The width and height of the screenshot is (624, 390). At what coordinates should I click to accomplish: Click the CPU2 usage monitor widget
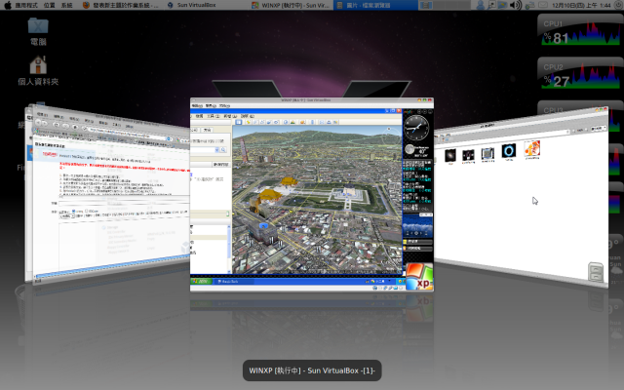click(x=580, y=74)
